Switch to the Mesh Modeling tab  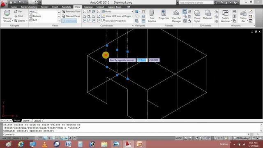click(29, 7)
